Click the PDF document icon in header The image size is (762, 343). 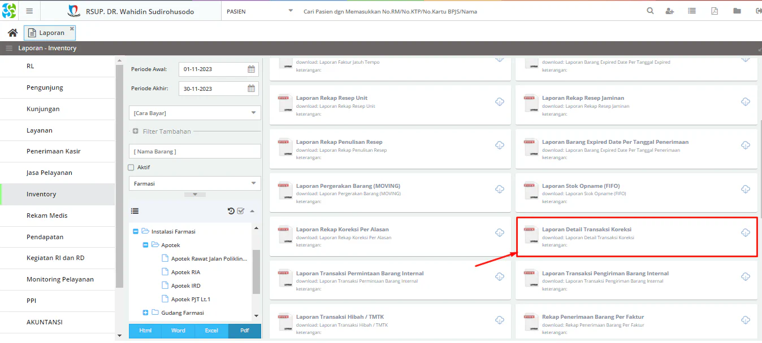[715, 11]
